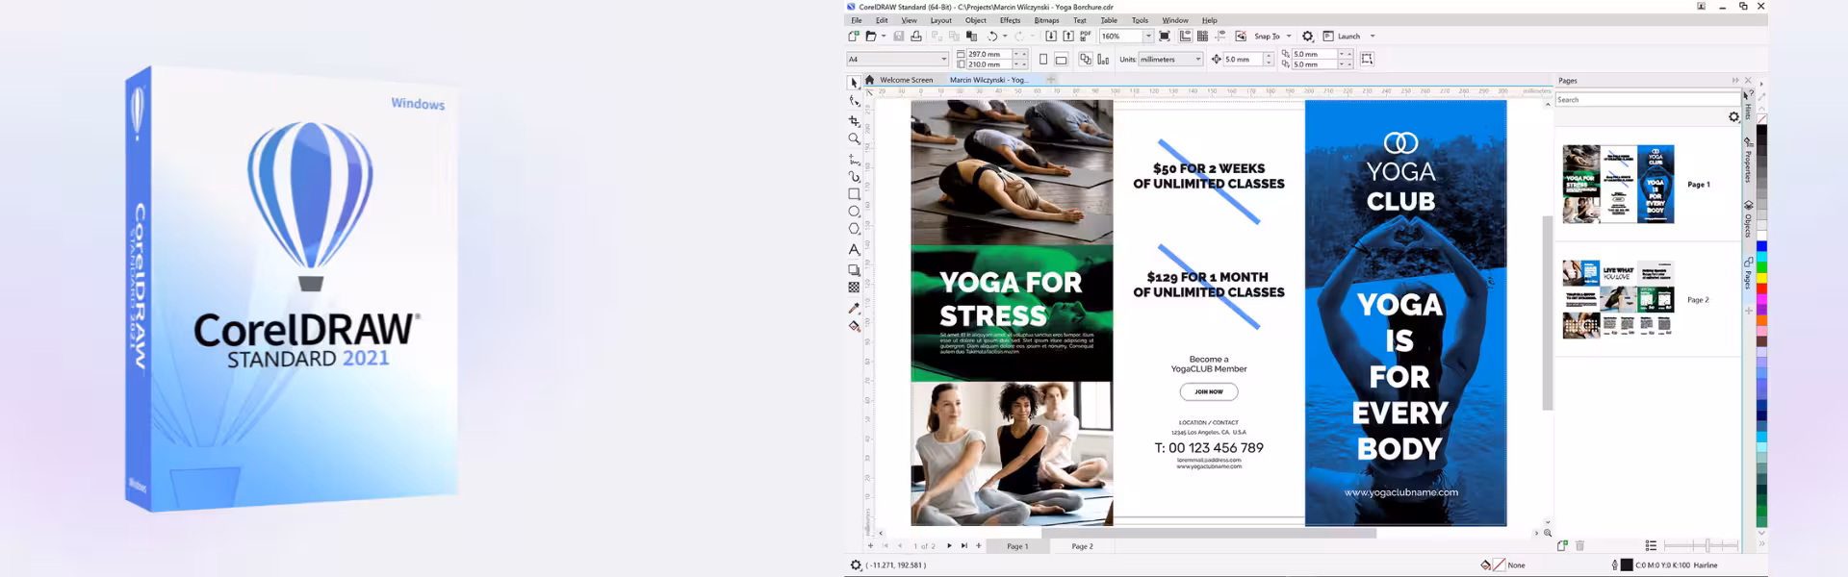Open the Layout menu
Viewport: 1848px width, 577px height.
pos(940,20)
